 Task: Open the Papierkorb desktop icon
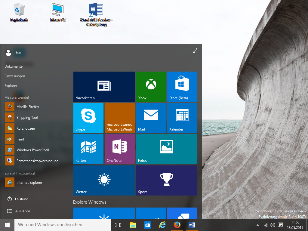click(x=19, y=12)
